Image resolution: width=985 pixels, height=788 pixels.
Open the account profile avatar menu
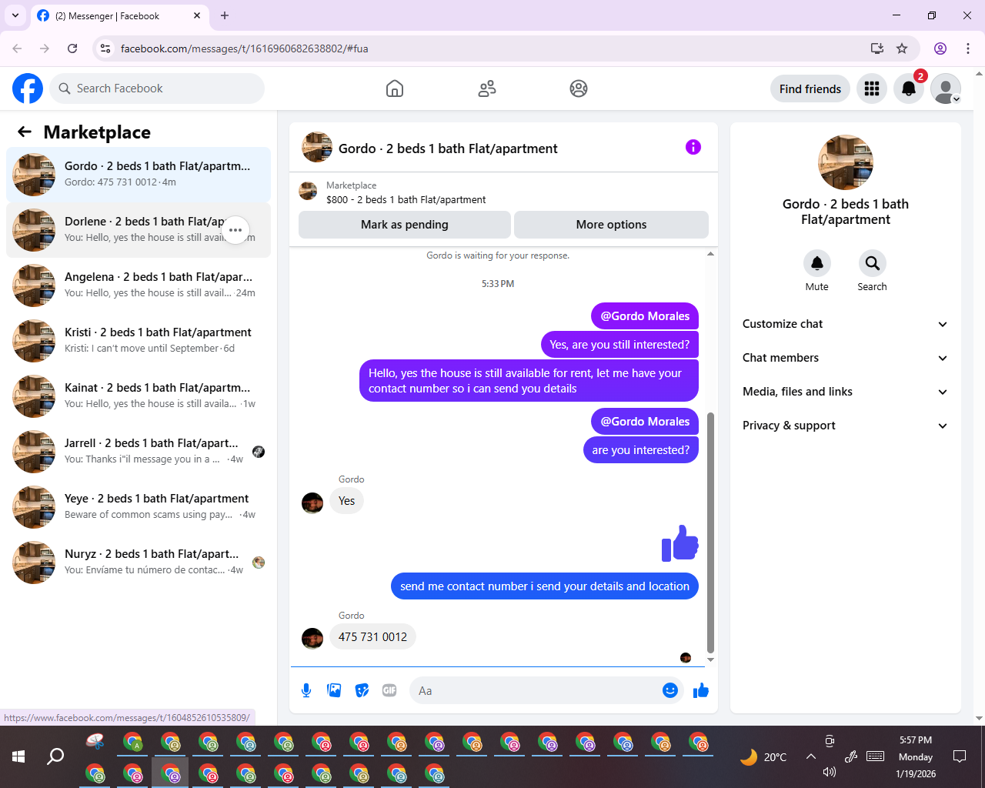[946, 88]
